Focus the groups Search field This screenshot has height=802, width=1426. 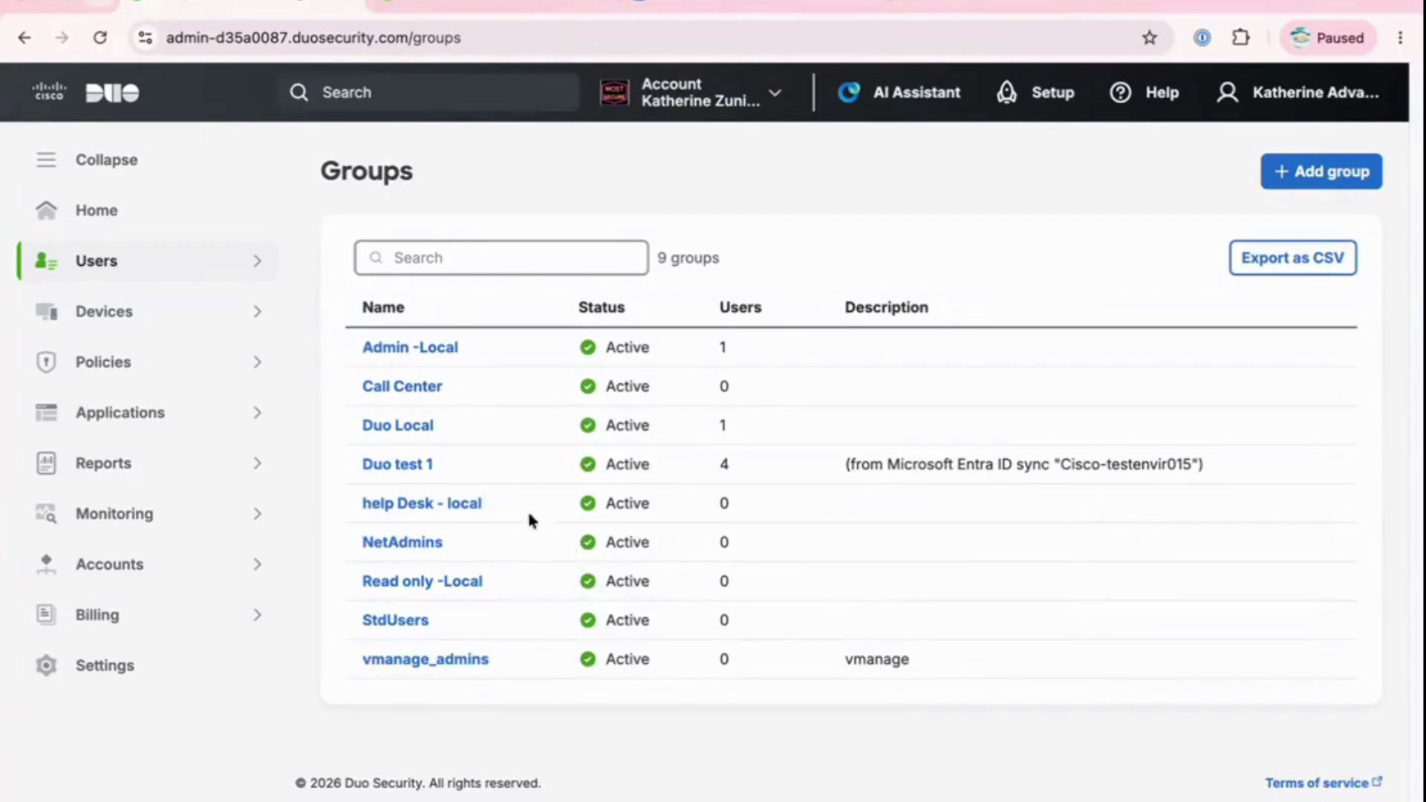click(x=501, y=258)
